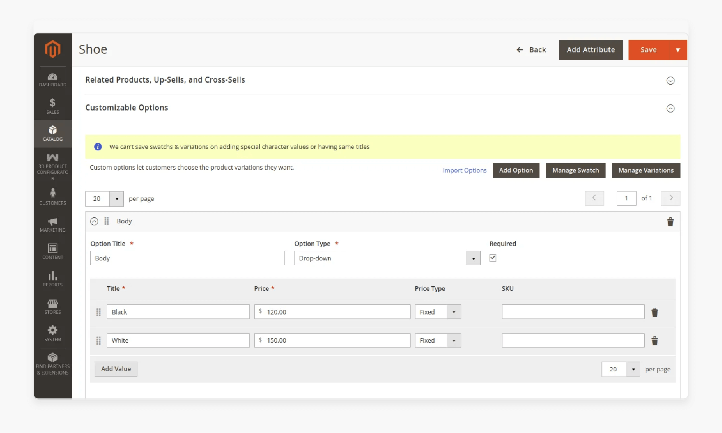Edit the Black title field
The height and width of the screenshot is (433, 722).
point(178,312)
